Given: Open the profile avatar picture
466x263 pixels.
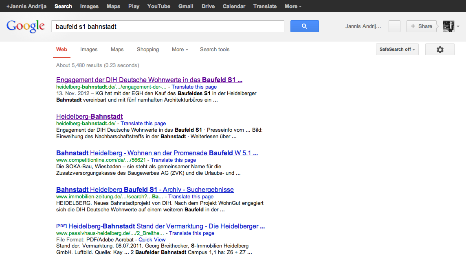Looking at the screenshot, I should (448, 26).
